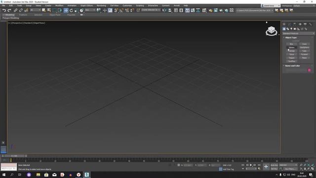Screen dimensions: 316x178
Task: Click the timeline frame slider handle
Action: [14, 156]
